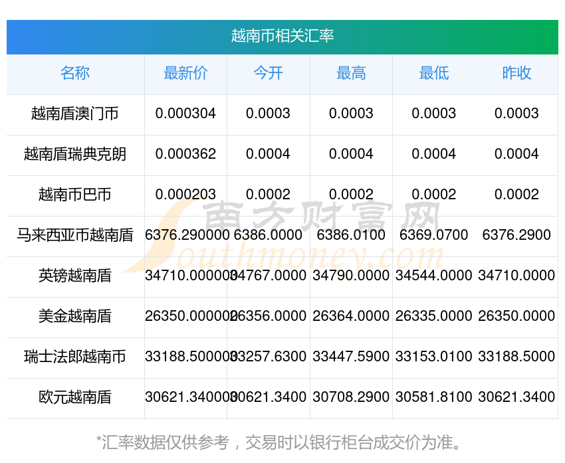Click the 26335.0000 lowest price cell

point(433,316)
